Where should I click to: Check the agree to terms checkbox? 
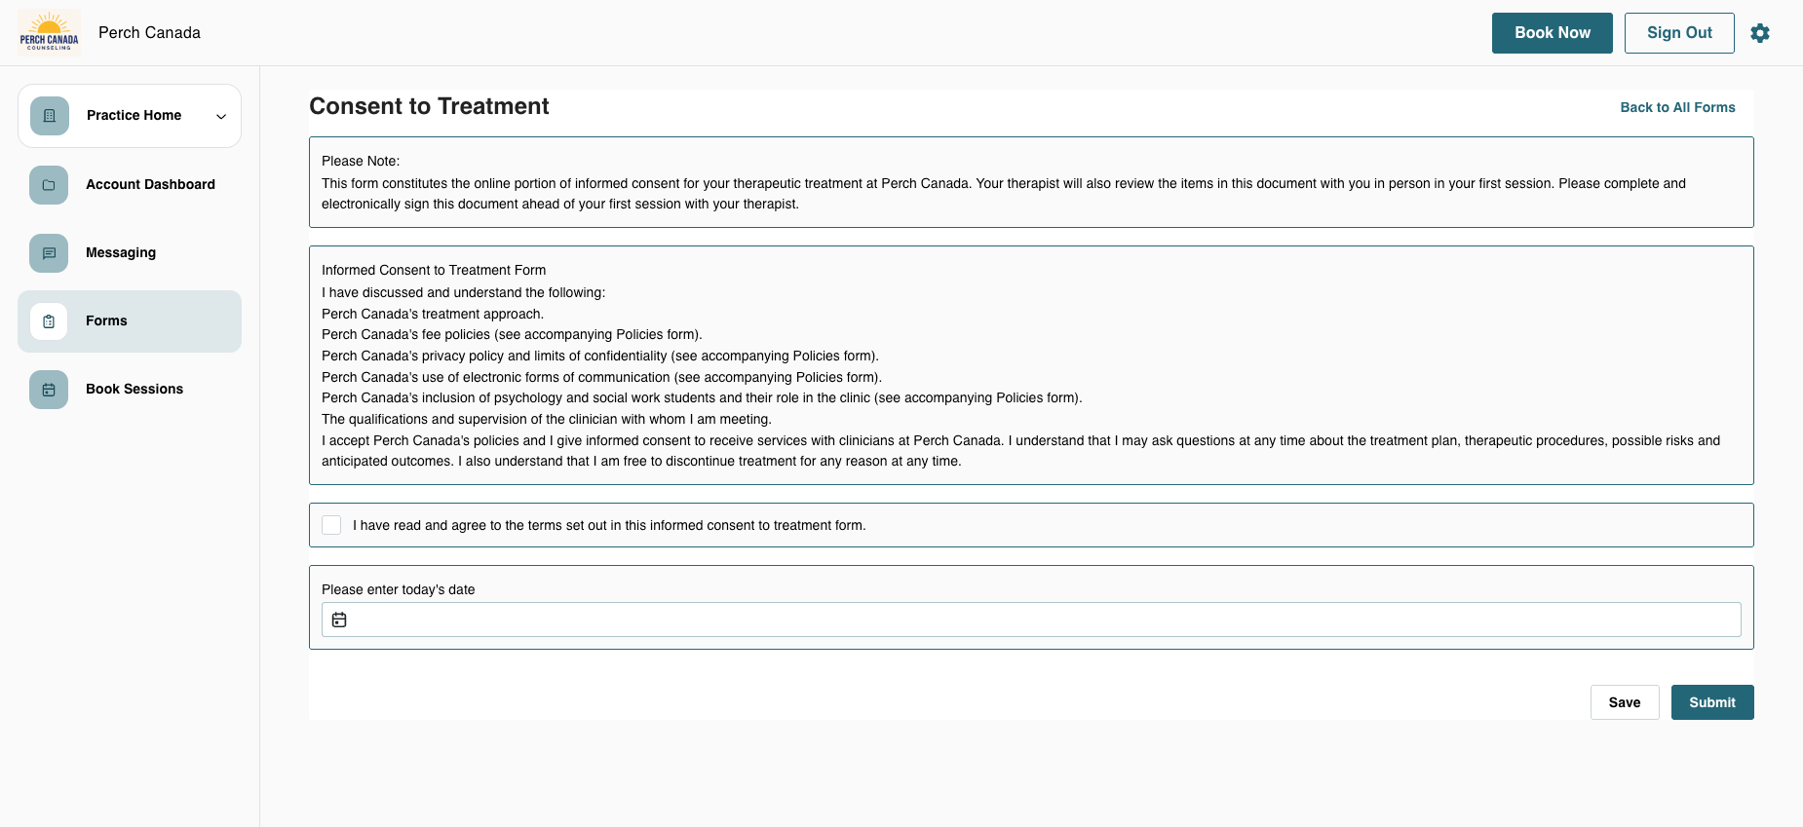[x=331, y=525]
